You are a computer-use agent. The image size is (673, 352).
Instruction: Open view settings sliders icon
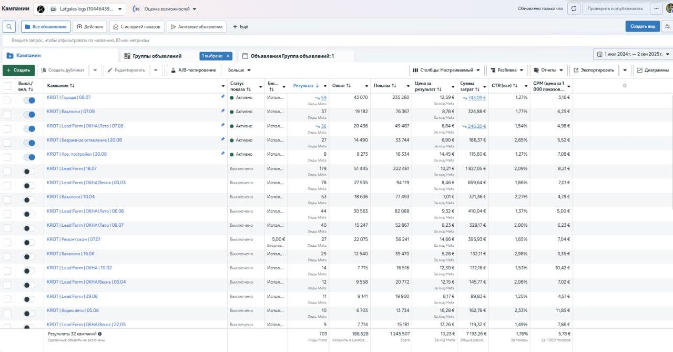pos(668,26)
